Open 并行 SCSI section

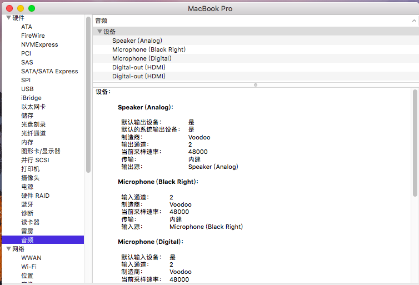point(35,160)
